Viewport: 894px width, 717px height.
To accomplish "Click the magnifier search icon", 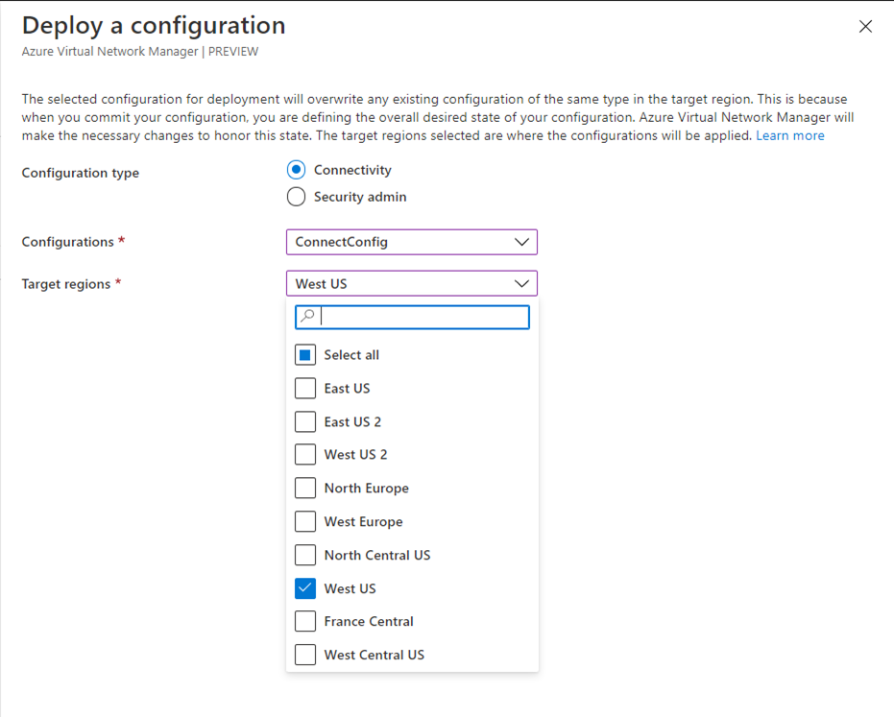I will click(x=307, y=317).
